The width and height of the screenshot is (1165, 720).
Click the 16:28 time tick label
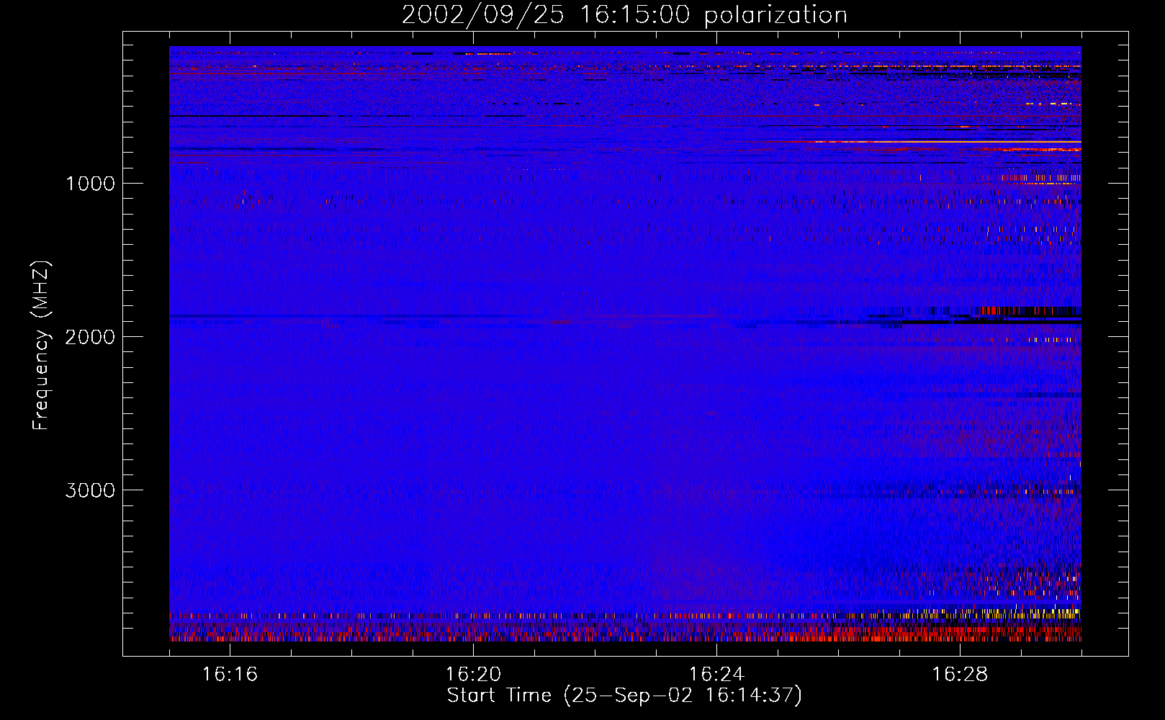(x=960, y=675)
